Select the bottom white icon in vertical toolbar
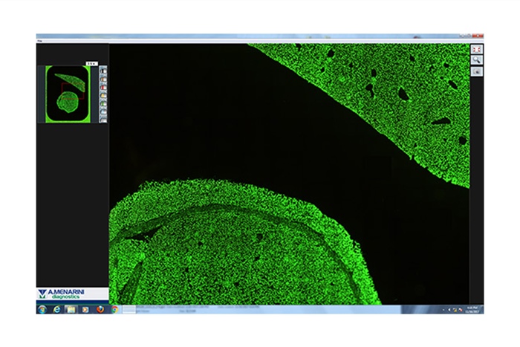 (x=103, y=118)
